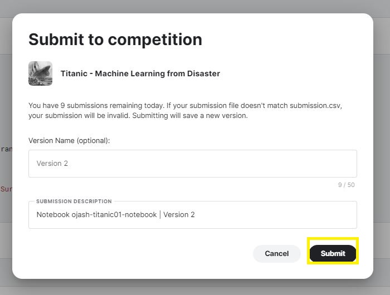
Task: Click the dimmed backdrop above the dialog
Action: pyautogui.click(x=195, y=6)
